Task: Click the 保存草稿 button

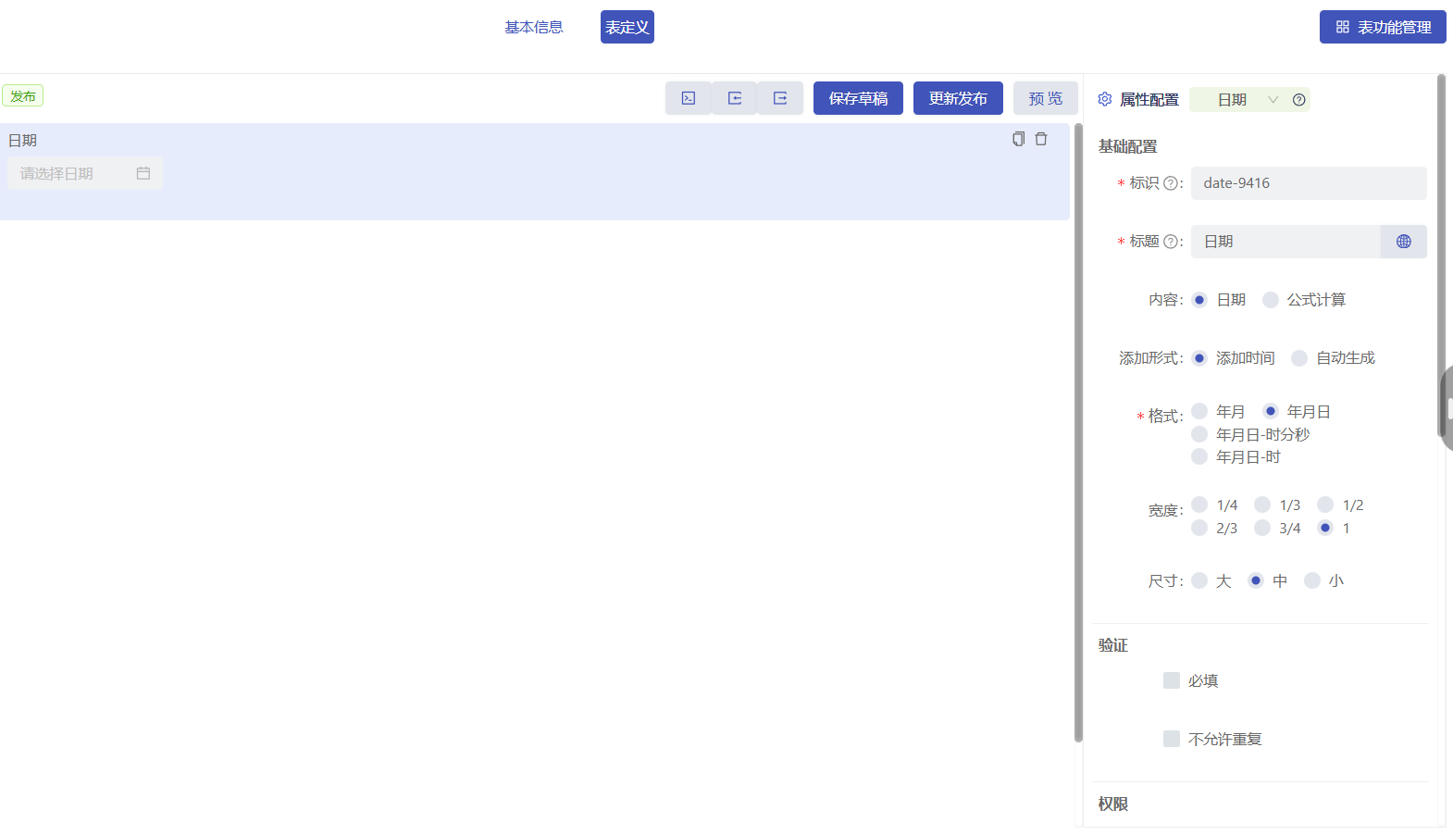Action: [858, 98]
